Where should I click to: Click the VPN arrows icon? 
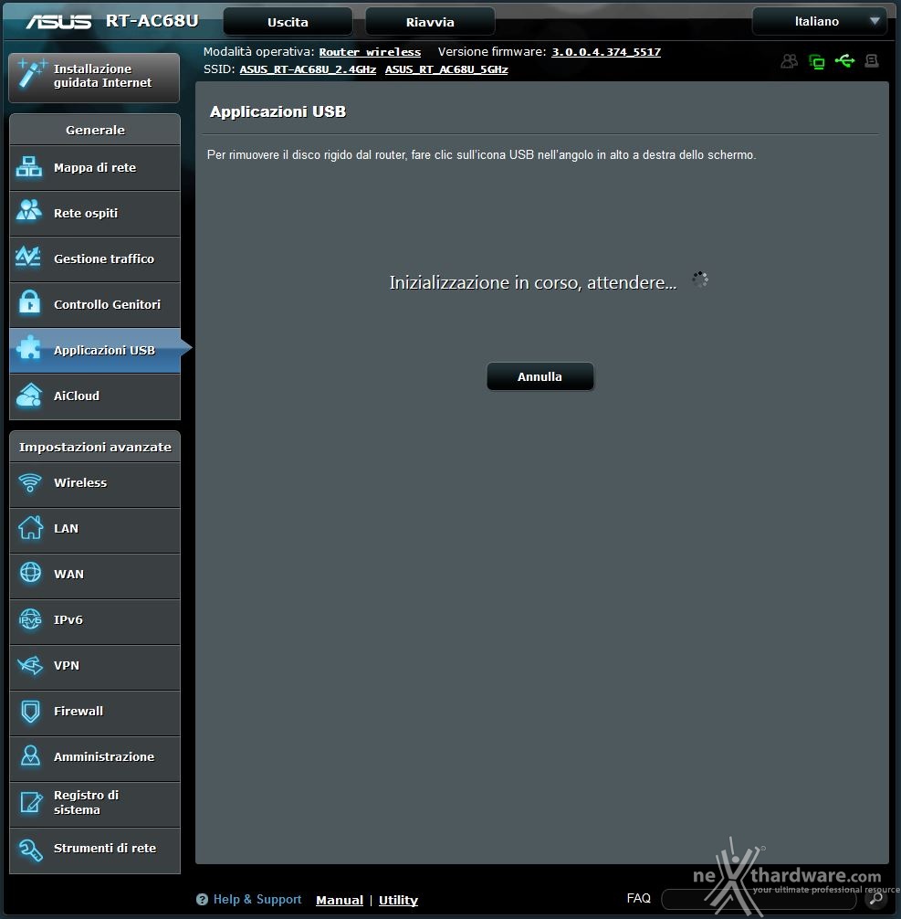pos(30,665)
